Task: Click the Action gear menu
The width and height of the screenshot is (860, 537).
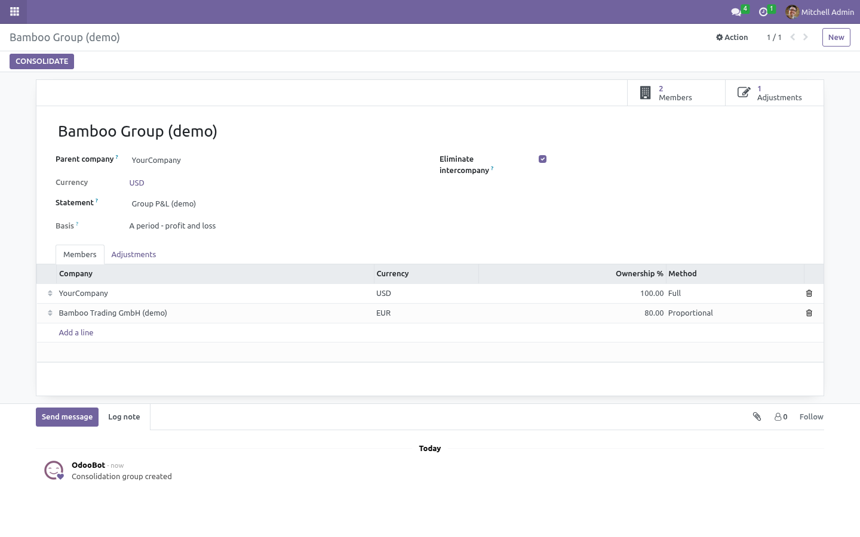Action: coord(732,37)
